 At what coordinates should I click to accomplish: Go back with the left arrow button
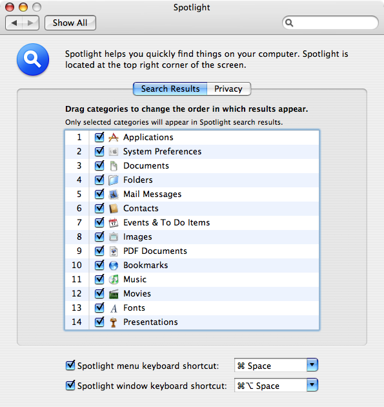(14, 23)
